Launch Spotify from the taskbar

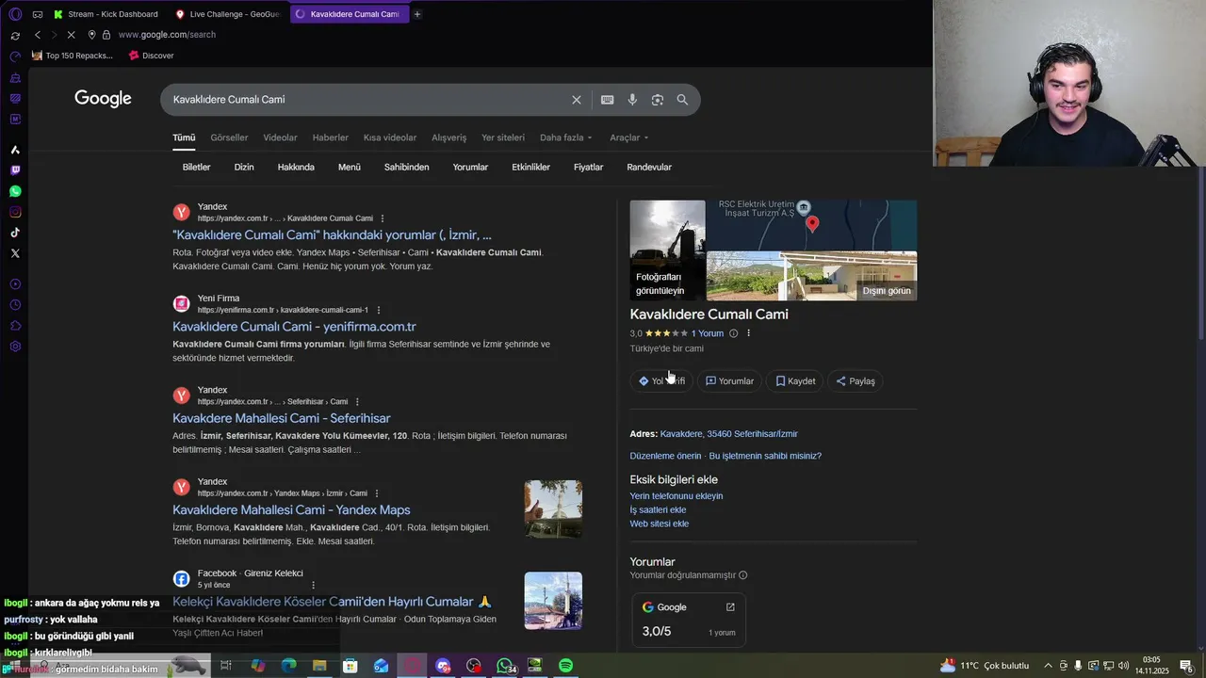tap(565, 666)
